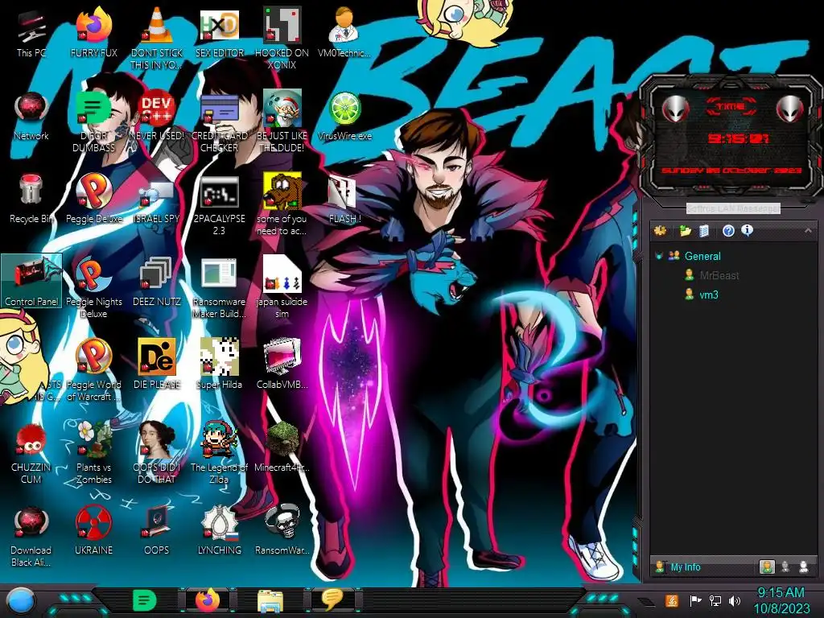The image size is (824, 618).
Task: Open the CollabVMB... monitor icon
Action: point(282,364)
